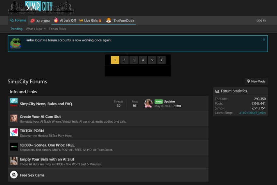The width and height of the screenshot is (277, 185).
Task: Open 10,000+ Scenes. One Price: FREE link
Action: pyautogui.click(x=48, y=145)
